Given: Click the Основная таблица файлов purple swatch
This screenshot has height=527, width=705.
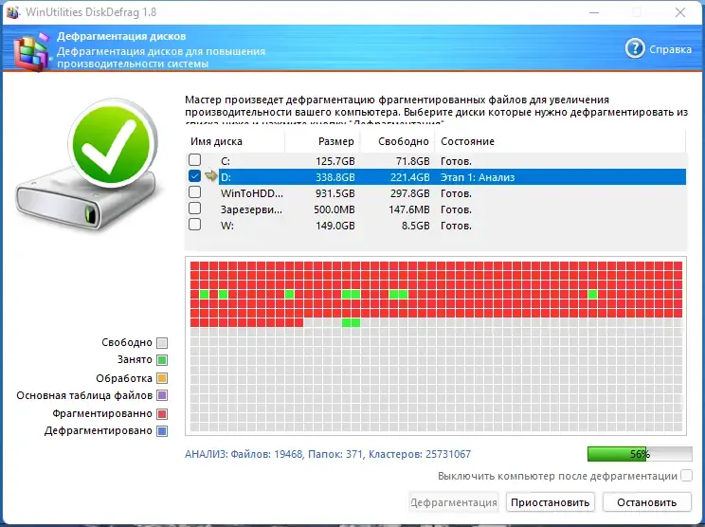Looking at the screenshot, I should [162, 395].
